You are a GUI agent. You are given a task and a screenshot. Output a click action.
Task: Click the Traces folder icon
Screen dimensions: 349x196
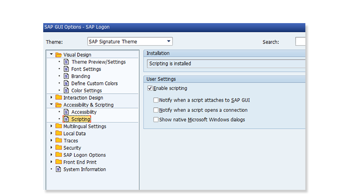[x=58, y=140]
